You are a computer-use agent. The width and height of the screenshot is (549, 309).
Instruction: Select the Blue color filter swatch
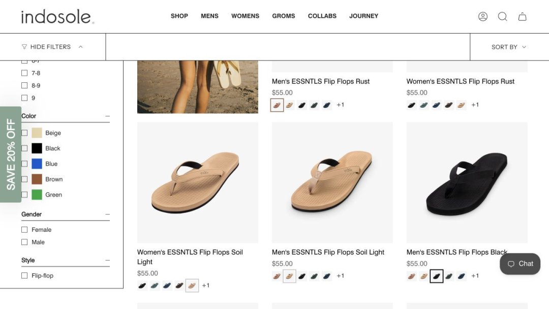click(37, 164)
